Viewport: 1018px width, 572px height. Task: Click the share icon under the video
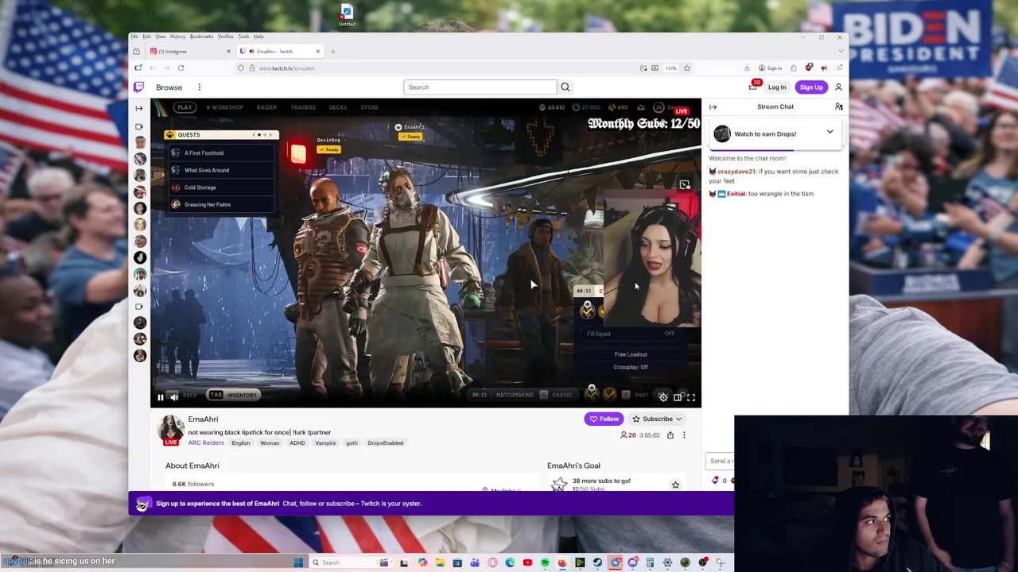point(670,435)
